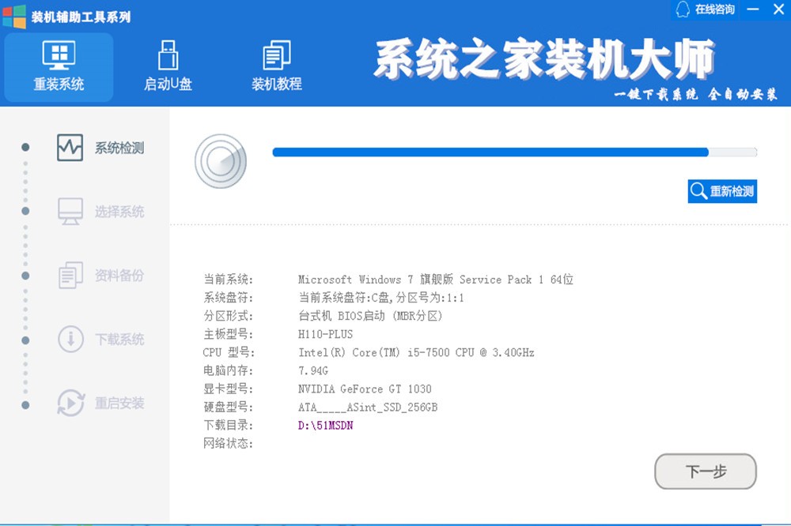Click the H110-PLUS motherboard value
791x526 pixels.
tap(325, 334)
